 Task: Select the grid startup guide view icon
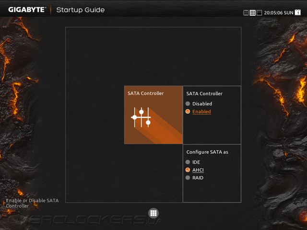point(253,13)
